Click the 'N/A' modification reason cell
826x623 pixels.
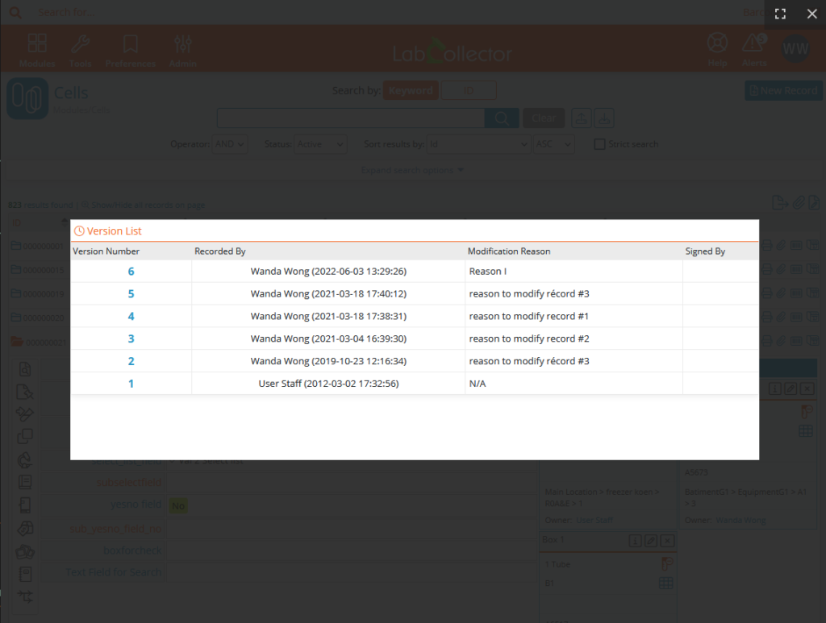[574, 384]
